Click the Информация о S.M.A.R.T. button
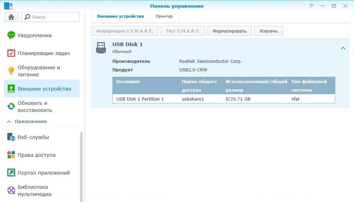Image resolution: width=354 pixels, height=202 pixels. coord(125,31)
